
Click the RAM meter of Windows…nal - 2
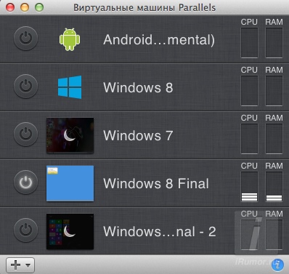(274, 235)
